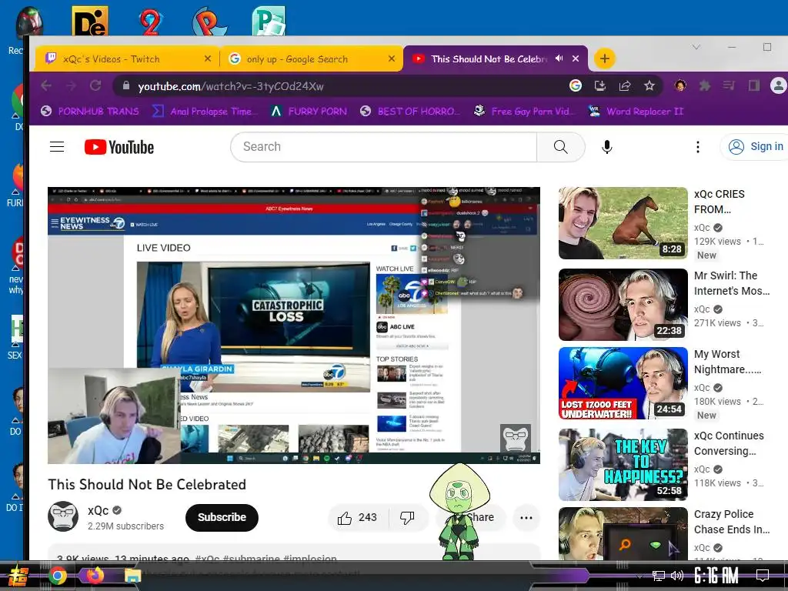Mute tab using speaker icon on YouTube tab
788x591 pixels.
click(559, 58)
